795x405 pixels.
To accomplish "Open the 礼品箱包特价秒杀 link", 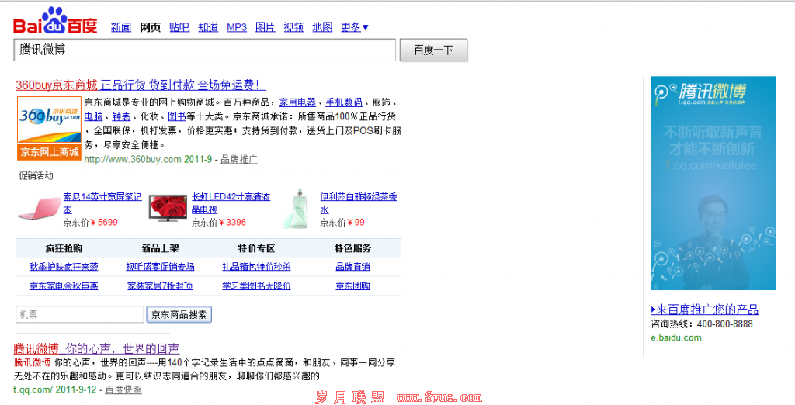I will pos(256,267).
